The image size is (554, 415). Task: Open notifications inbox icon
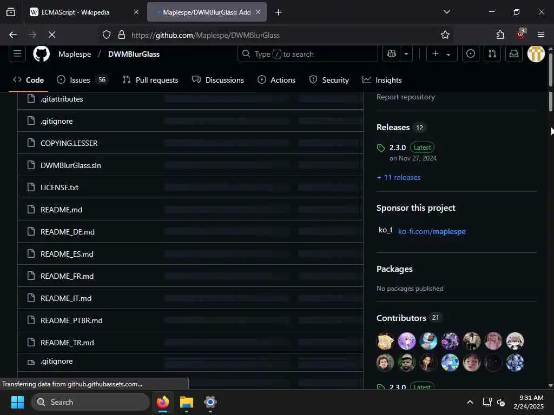pyautogui.click(x=514, y=53)
